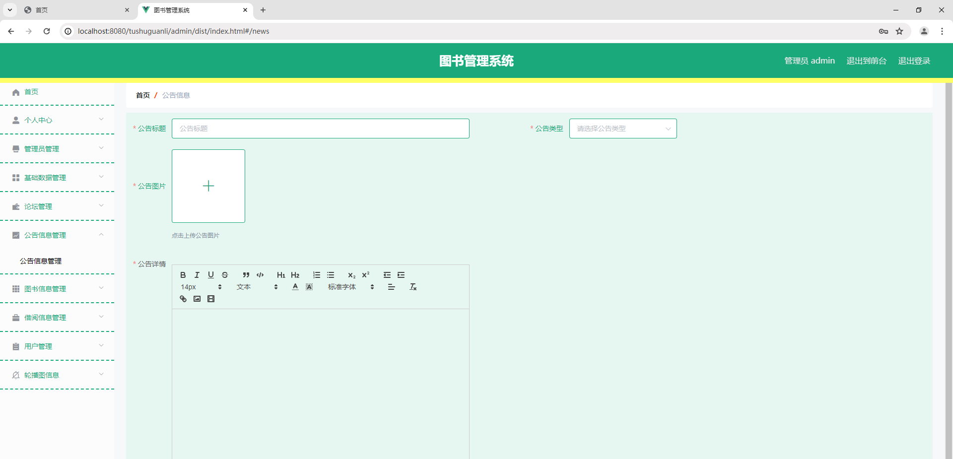The width and height of the screenshot is (953, 459).
Task: Open the 请选择公告类型 dropdown
Action: click(623, 129)
